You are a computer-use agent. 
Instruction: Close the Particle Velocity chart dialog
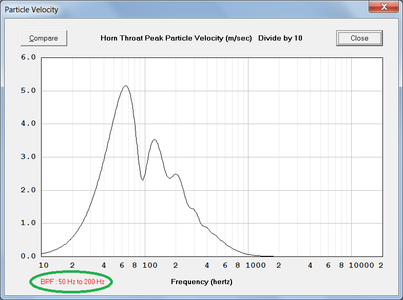click(x=359, y=38)
